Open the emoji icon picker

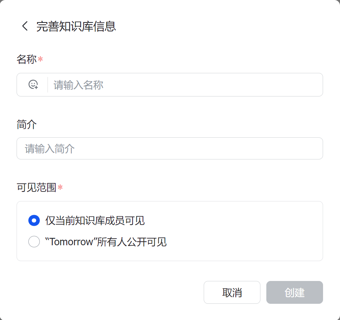33,85
